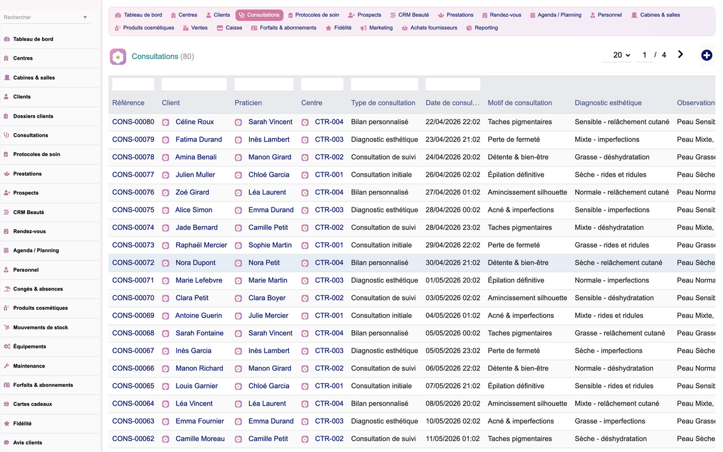Image resolution: width=723 pixels, height=452 pixels.
Task: Click the Référence filter input field
Action: click(x=133, y=84)
